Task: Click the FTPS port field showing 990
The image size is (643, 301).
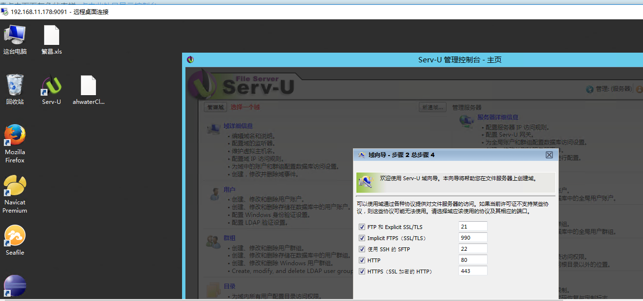Action: tap(473, 238)
